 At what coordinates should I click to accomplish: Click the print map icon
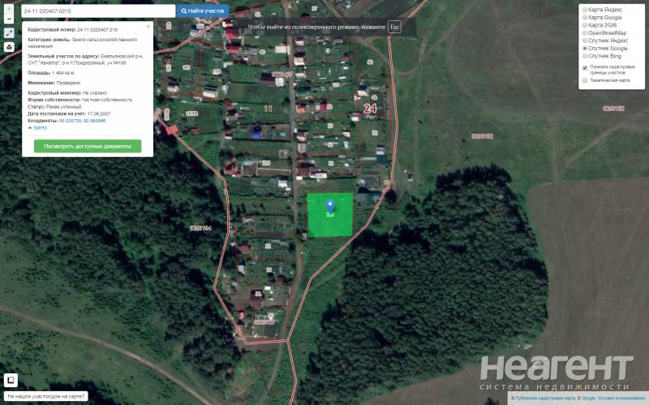[x=9, y=47]
